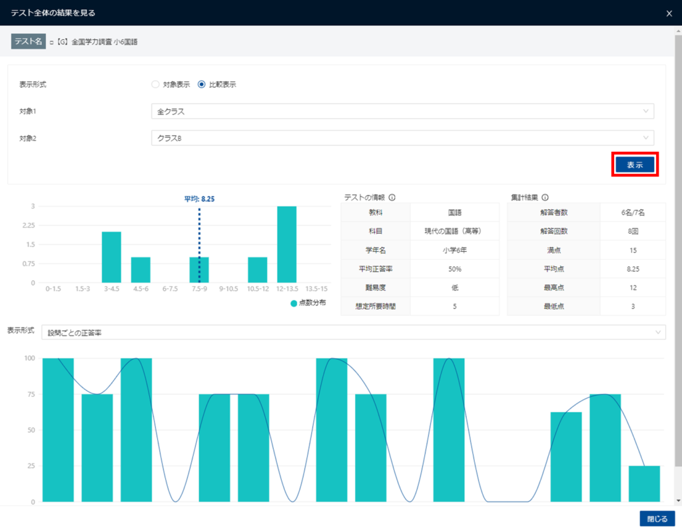Viewport: 682px width, 530px height.
Task: Click the 難易度 row label
Action: coord(376,288)
